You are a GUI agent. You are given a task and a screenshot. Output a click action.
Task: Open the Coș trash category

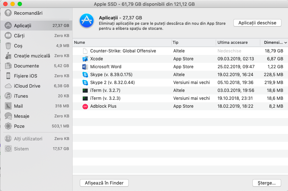click(x=18, y=46)
